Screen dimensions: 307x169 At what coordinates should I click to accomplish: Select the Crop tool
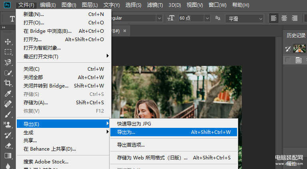click(8, 83)
